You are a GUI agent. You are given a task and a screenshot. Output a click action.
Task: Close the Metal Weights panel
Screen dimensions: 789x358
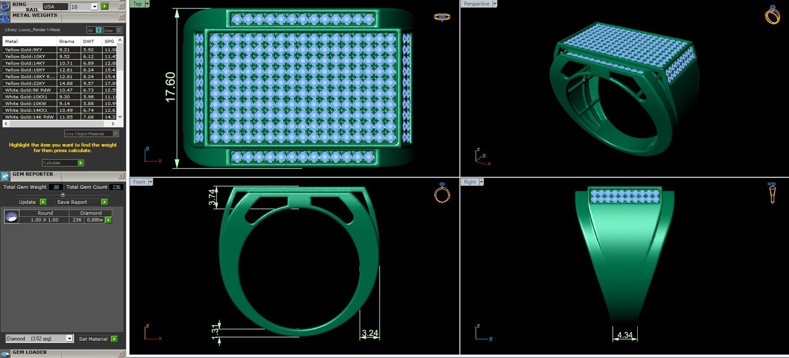[121, 17]
